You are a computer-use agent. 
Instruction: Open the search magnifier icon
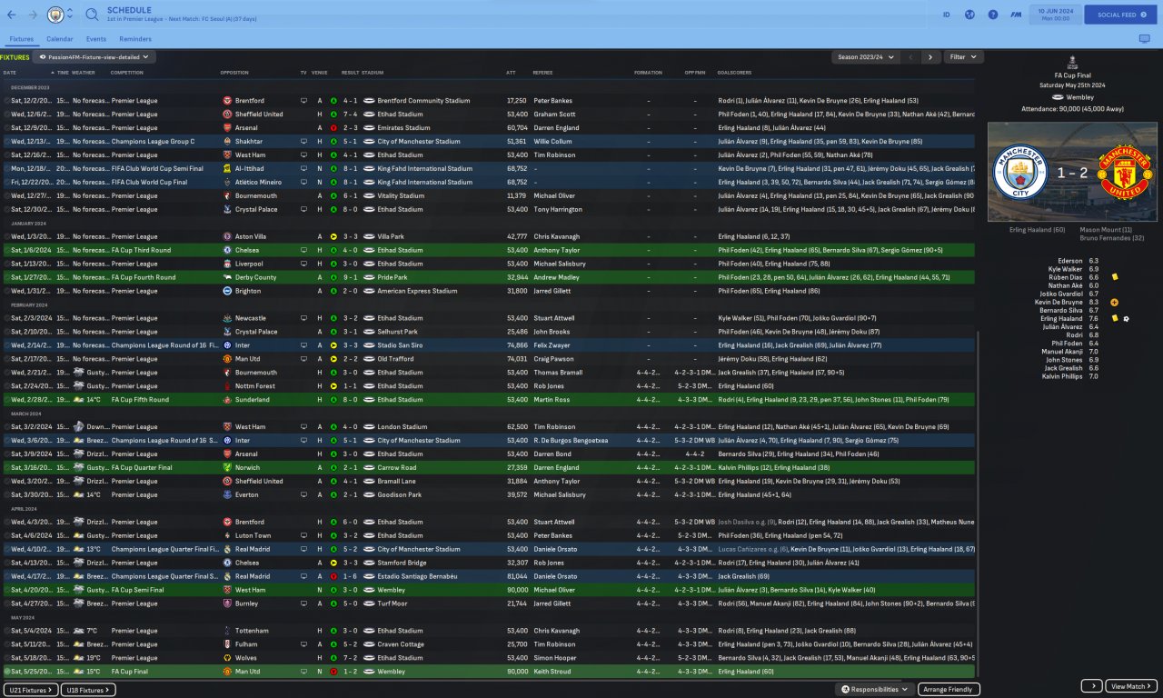(92, 15)
